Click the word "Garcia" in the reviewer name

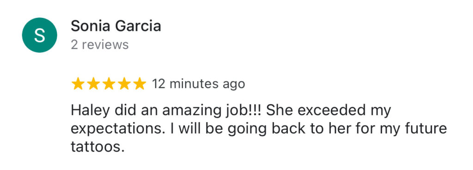coord(139,26)
